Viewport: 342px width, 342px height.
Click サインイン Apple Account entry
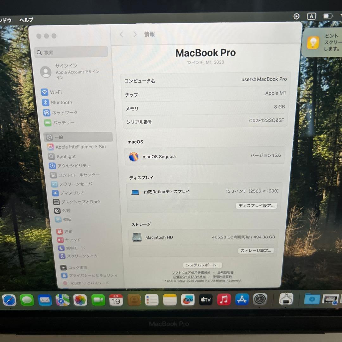70,72
